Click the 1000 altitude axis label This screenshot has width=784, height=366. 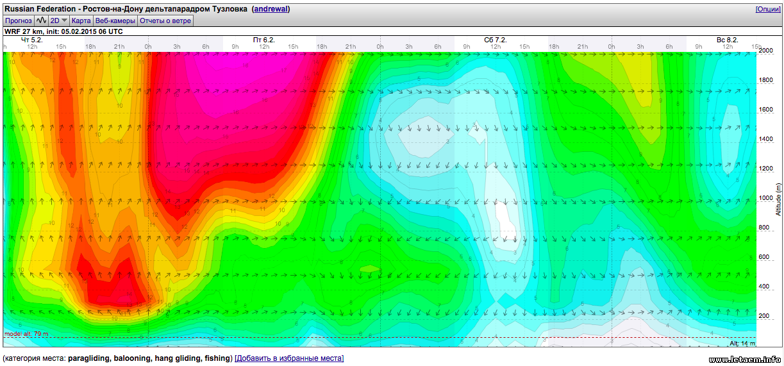765,199
